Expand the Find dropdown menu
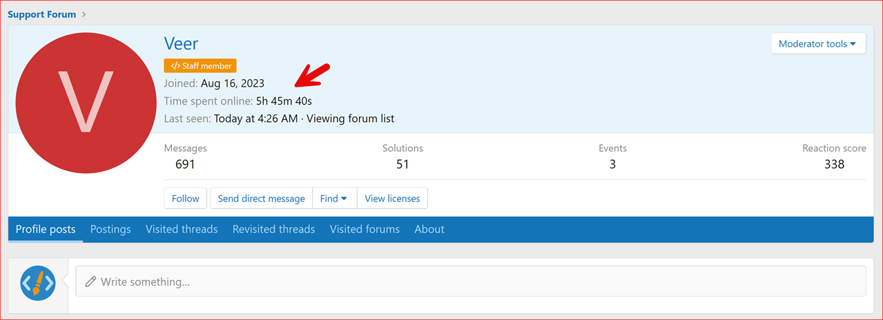 coord(334,199)
